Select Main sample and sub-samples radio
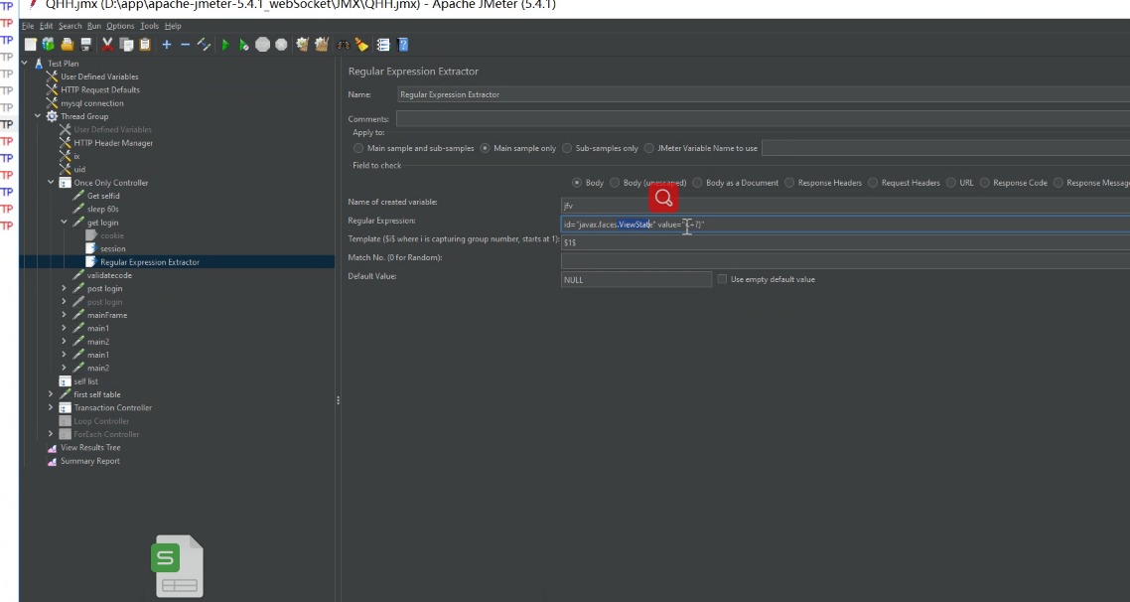1130x602 pixels. pyautogui.click(x=358, y=148)
